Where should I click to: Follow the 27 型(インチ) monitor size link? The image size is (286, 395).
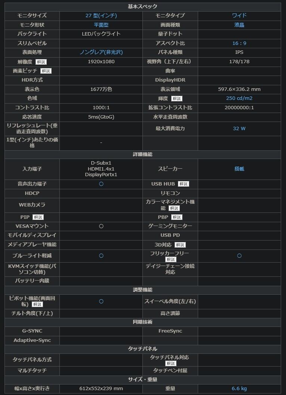coord(101,16)
